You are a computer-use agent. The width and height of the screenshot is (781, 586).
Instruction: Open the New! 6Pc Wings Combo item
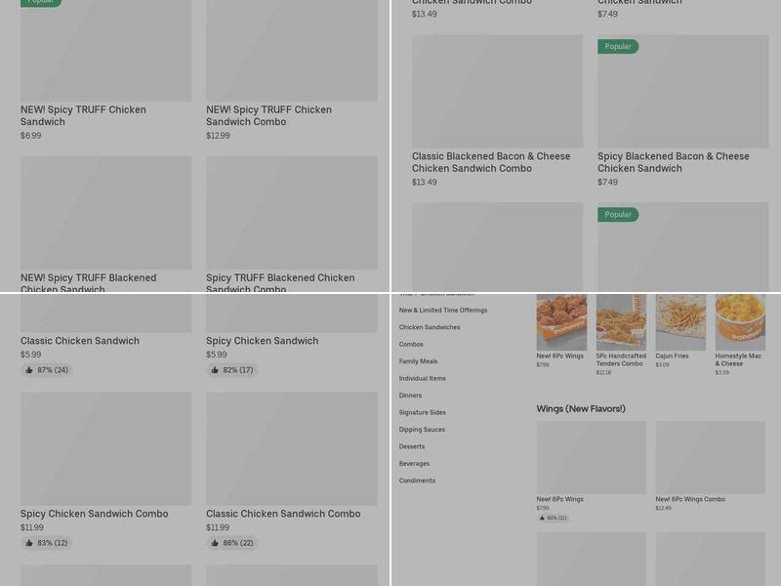[x=690, y=499]
